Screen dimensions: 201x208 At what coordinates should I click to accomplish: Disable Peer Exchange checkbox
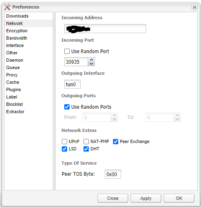(115, 141)
